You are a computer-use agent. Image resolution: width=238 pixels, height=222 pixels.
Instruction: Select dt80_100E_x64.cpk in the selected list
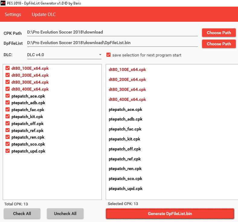point(127,69)
